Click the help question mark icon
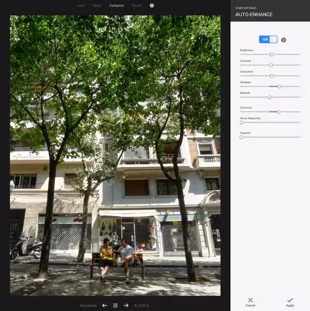The image size is (310, 311). pos(152,6)
